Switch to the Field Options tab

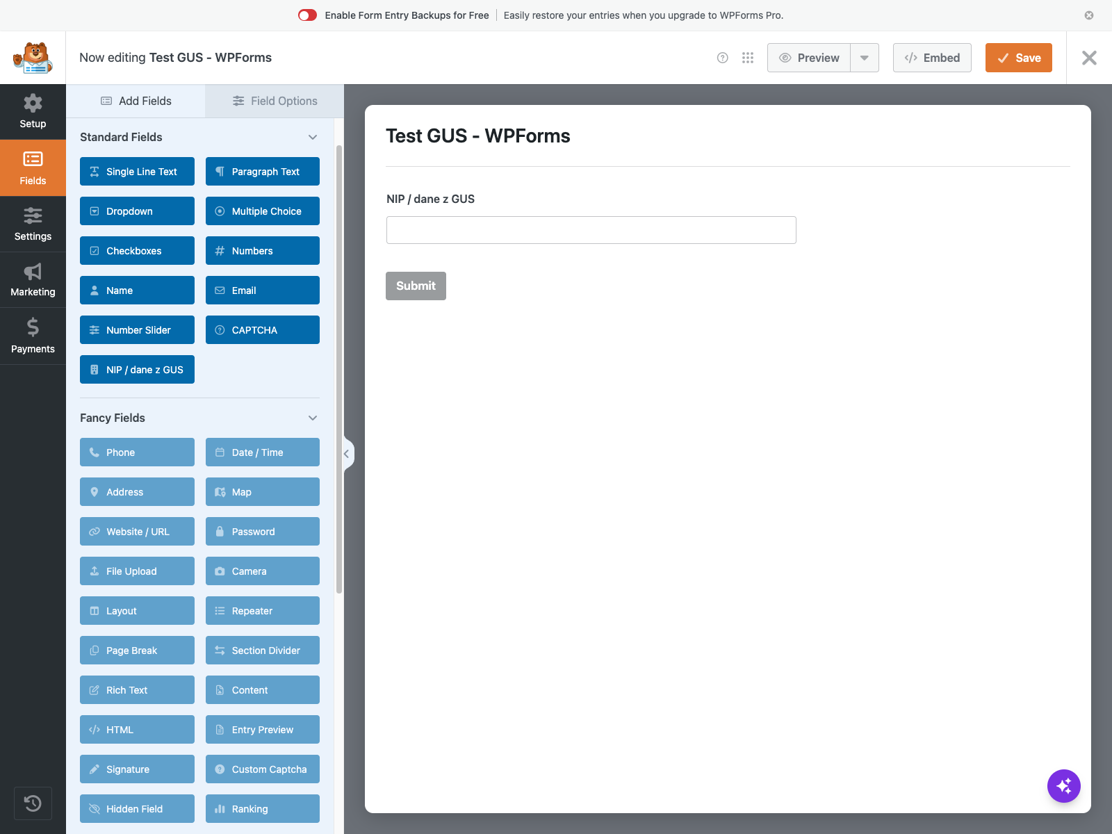[x=275, y=101]
